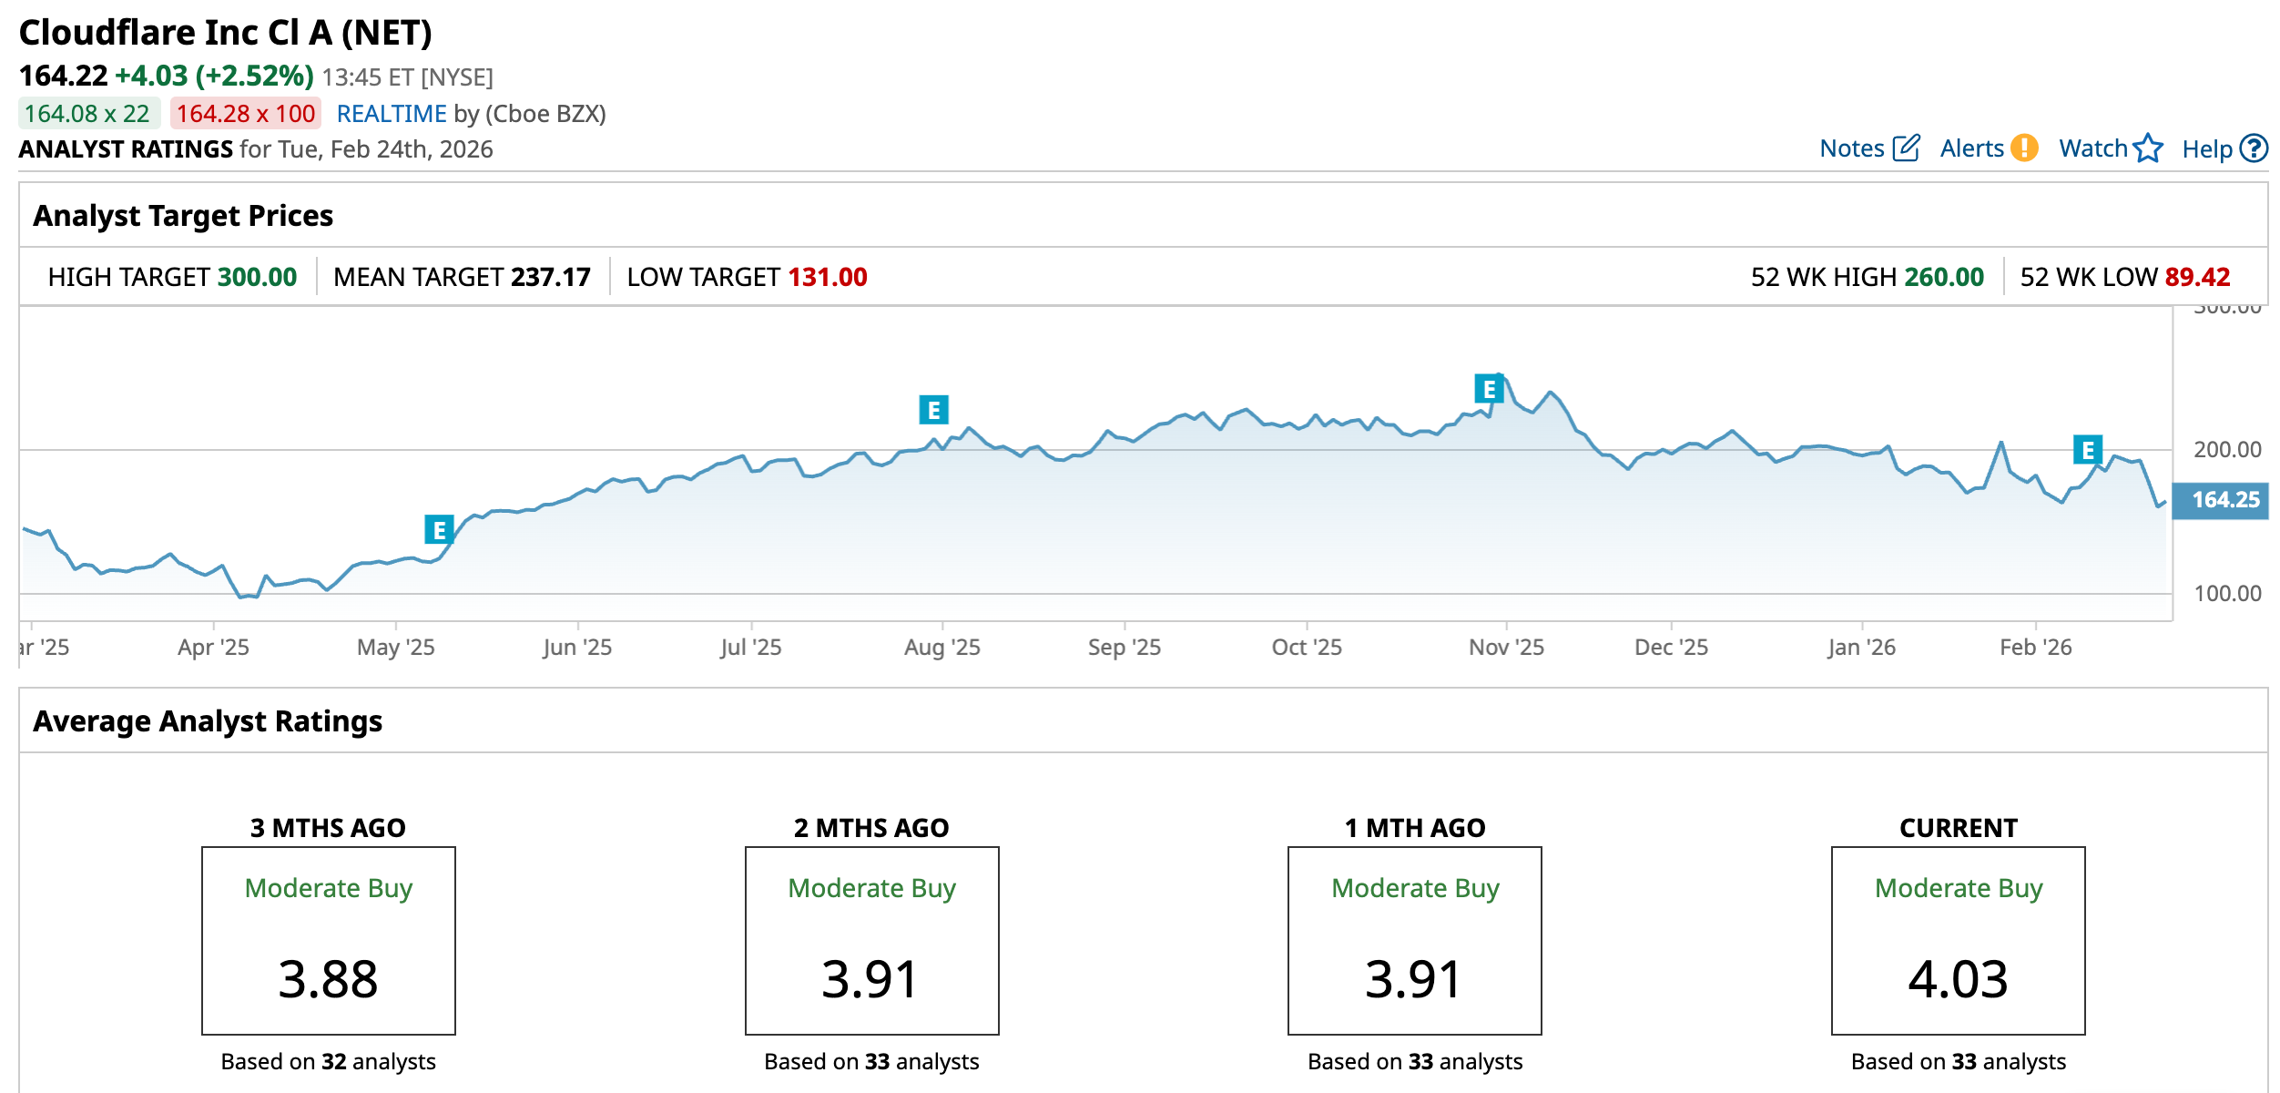The image size is (2280, 1093).
Task: Open the earnings E marker near Nov '25
Action: click(1489, 389)
